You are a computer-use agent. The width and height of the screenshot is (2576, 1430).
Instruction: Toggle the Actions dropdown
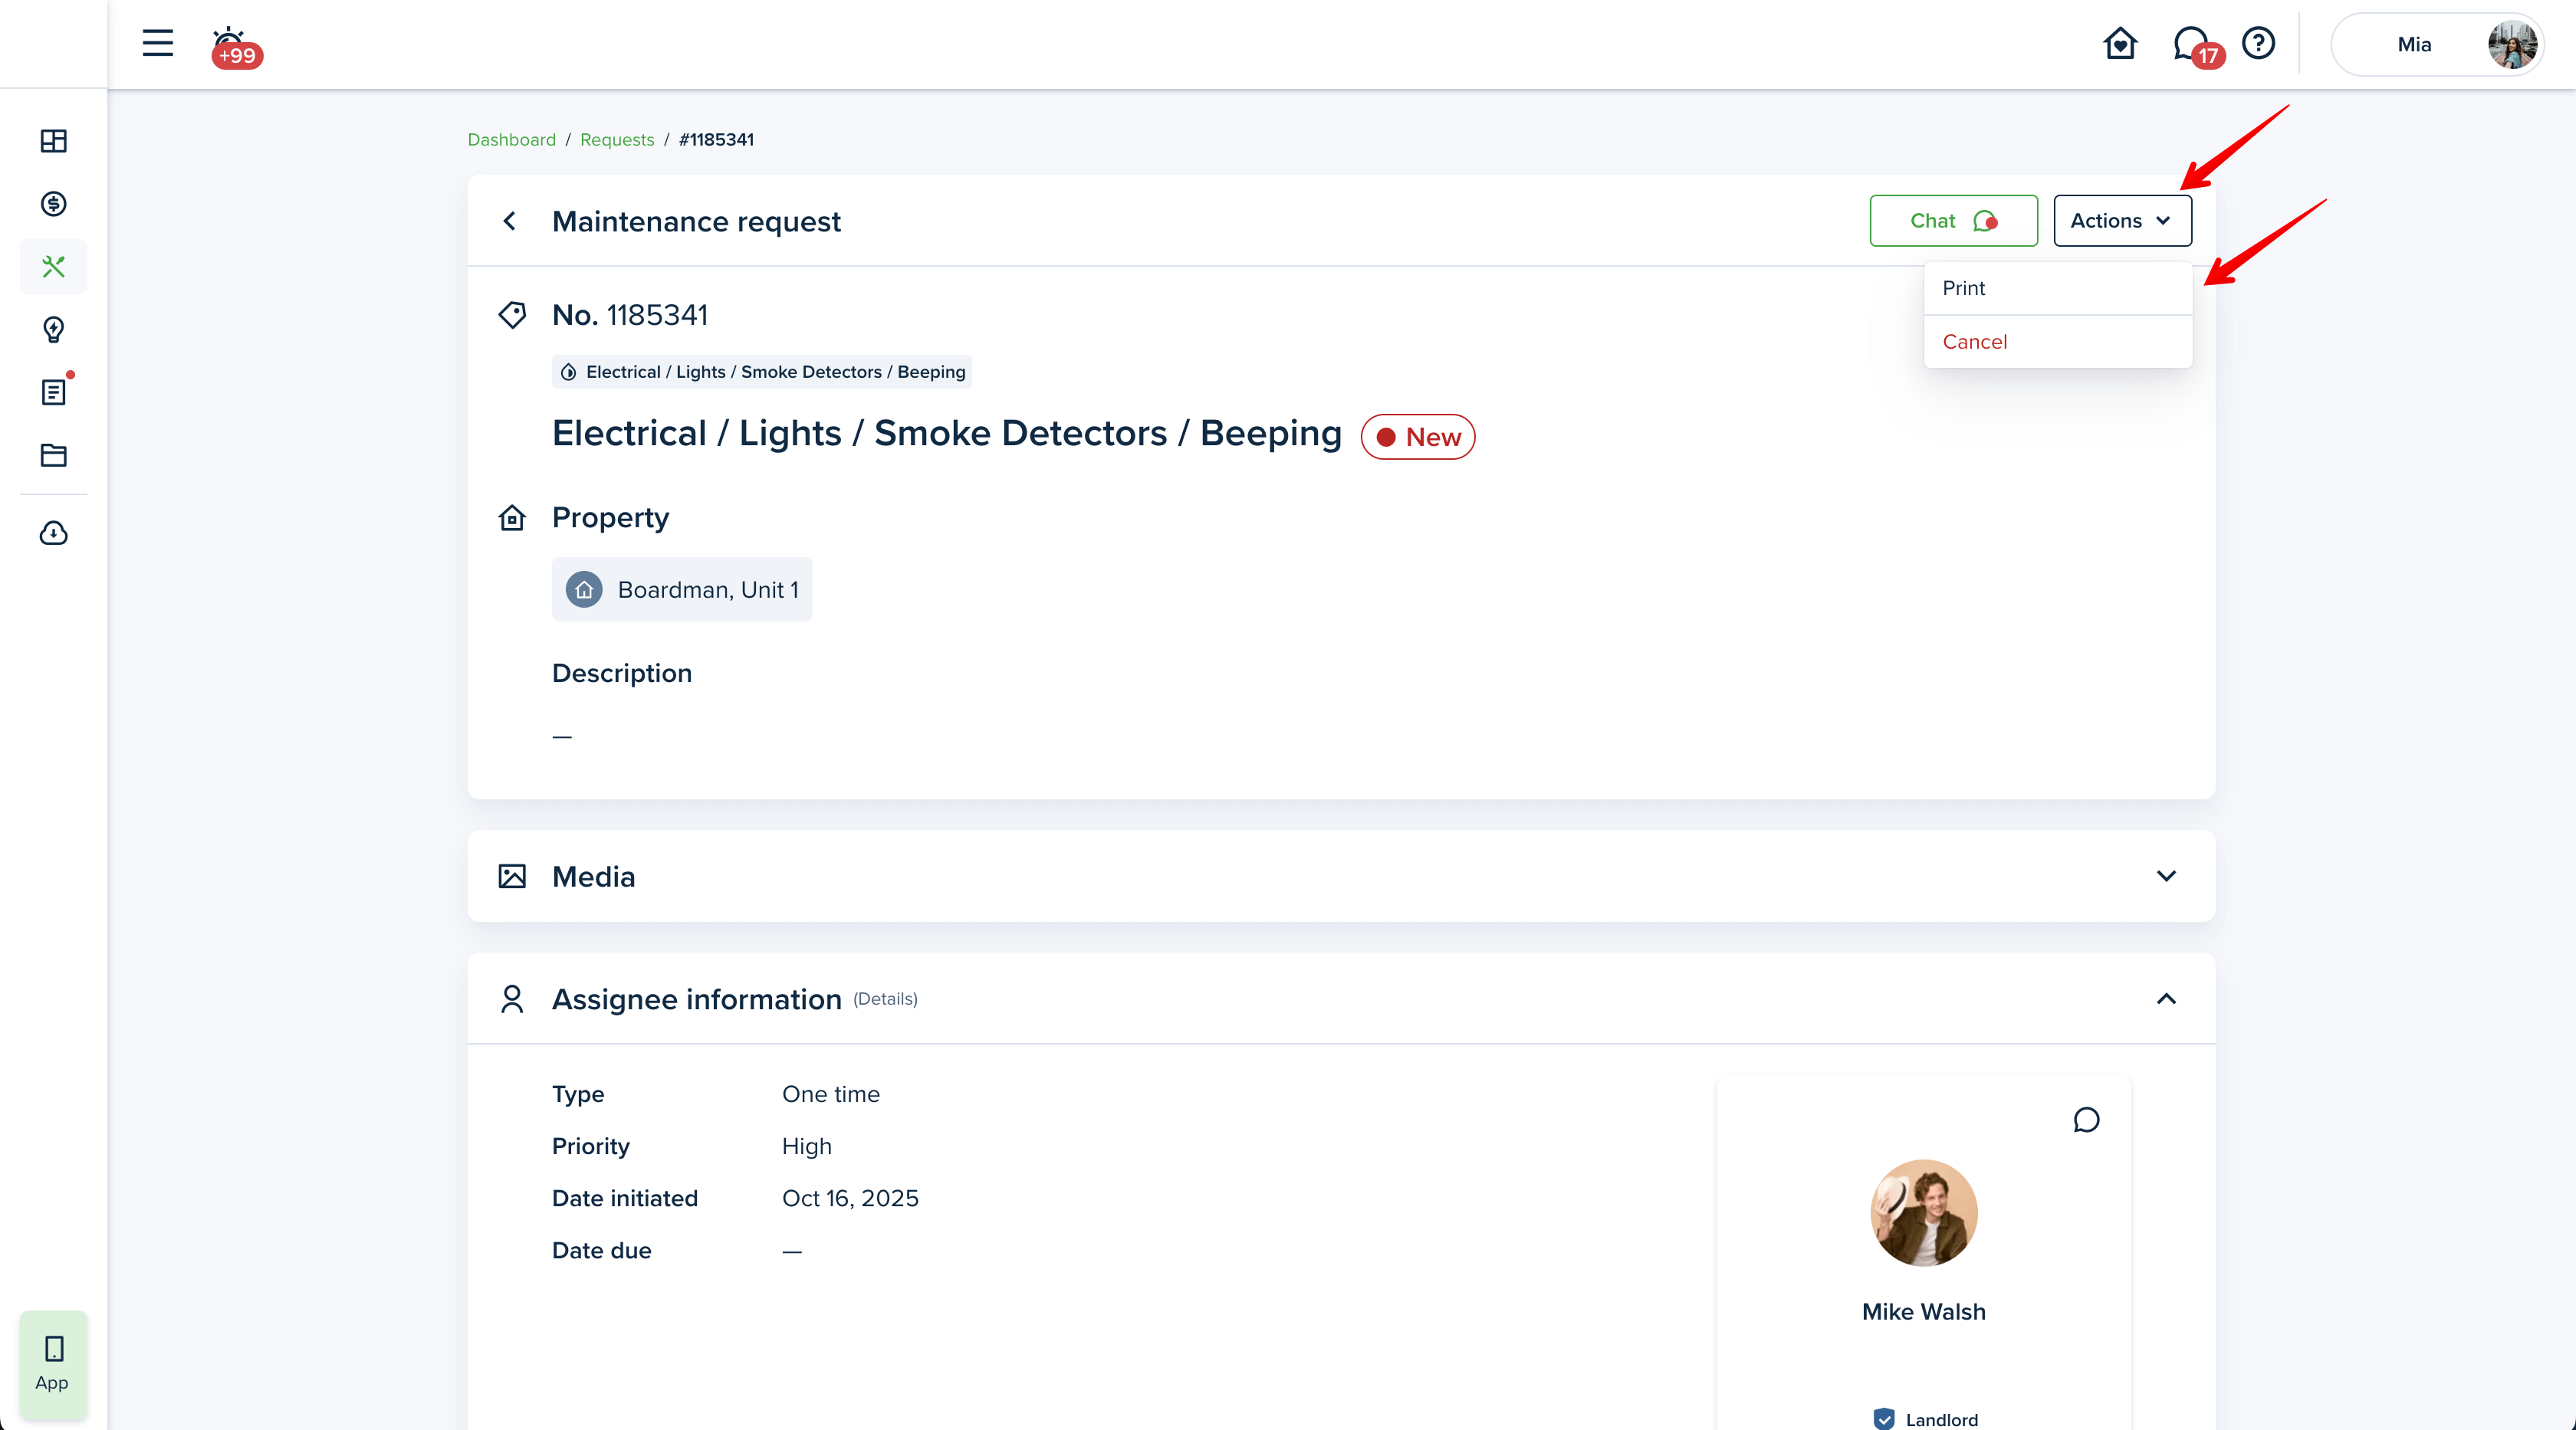[2122, 221]
